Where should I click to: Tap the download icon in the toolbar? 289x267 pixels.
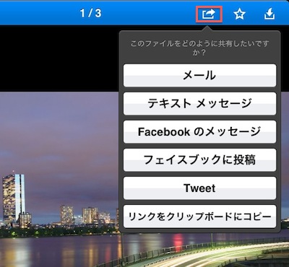[x=269, y=14]
